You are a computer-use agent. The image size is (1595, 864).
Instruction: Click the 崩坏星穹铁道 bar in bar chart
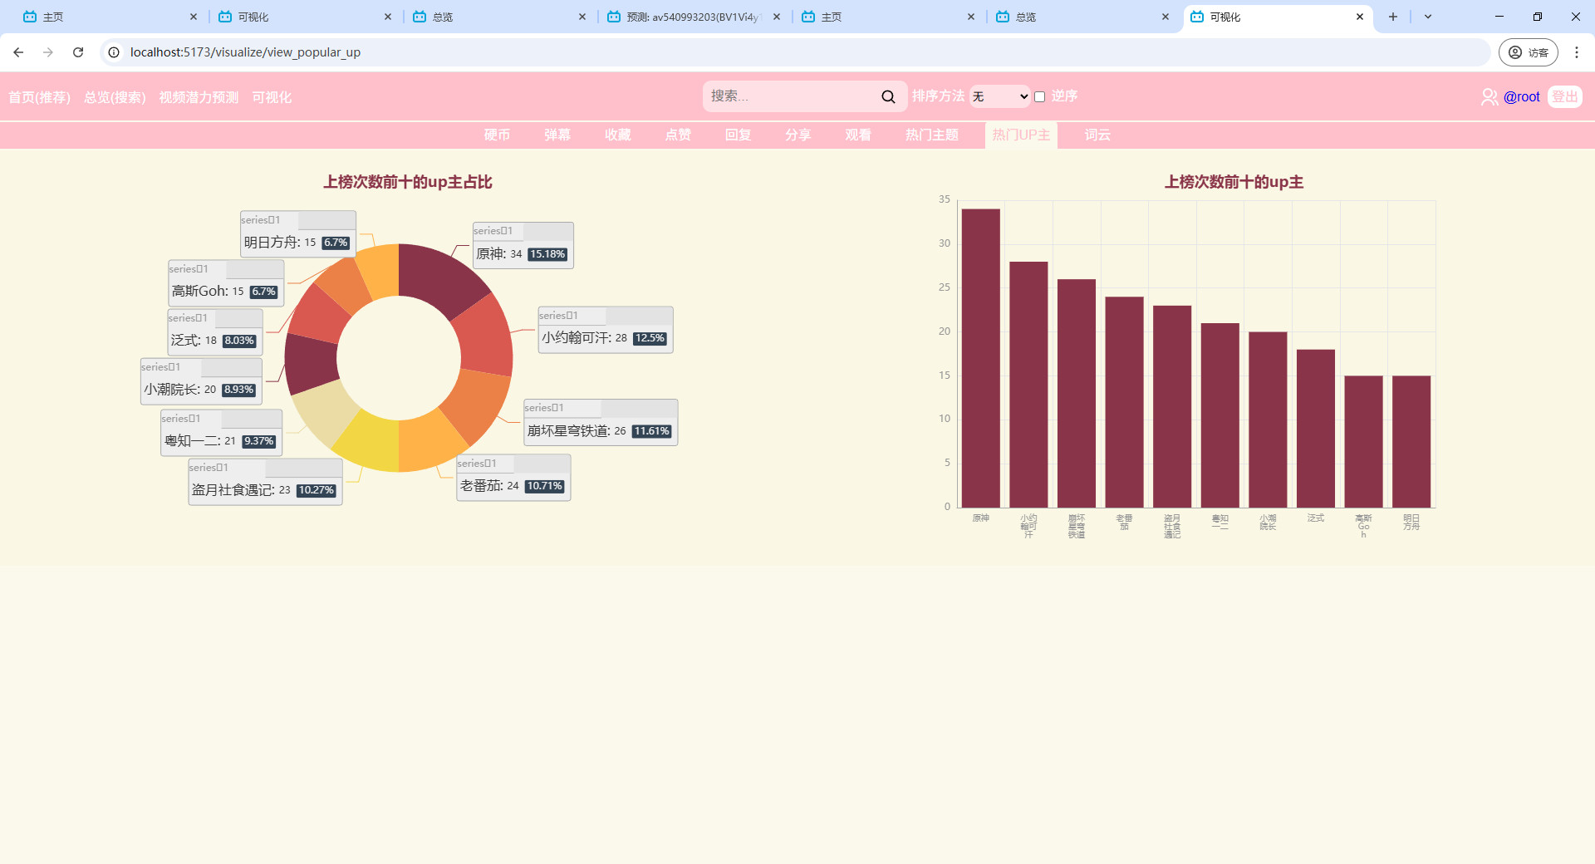point(1077,393)
